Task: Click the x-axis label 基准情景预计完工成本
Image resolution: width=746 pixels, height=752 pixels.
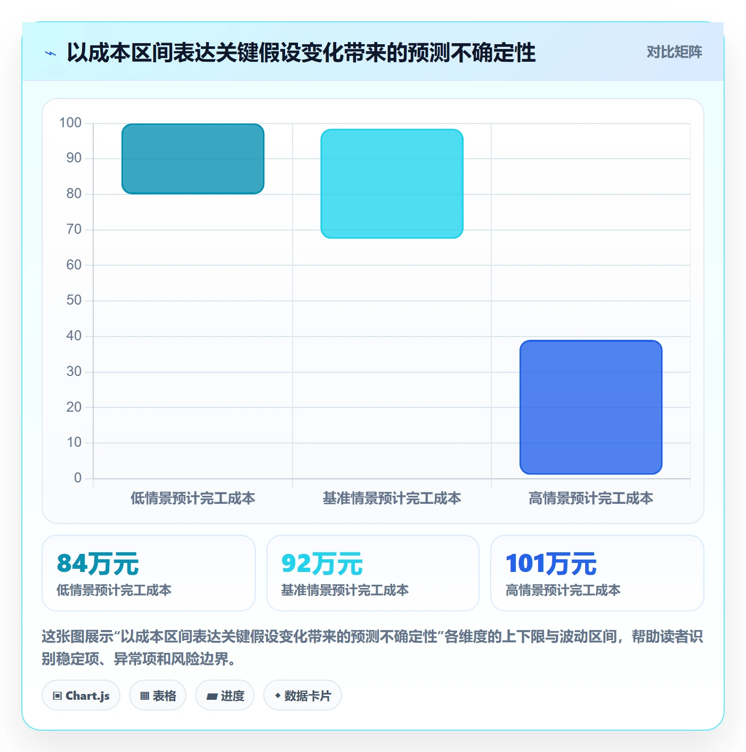Action: click(392, 498)
